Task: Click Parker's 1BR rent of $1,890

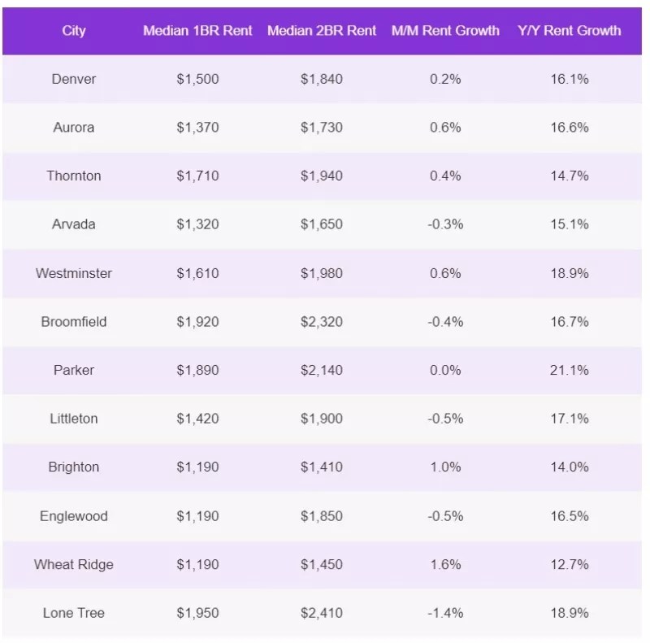Action: (x=197, y=370)
